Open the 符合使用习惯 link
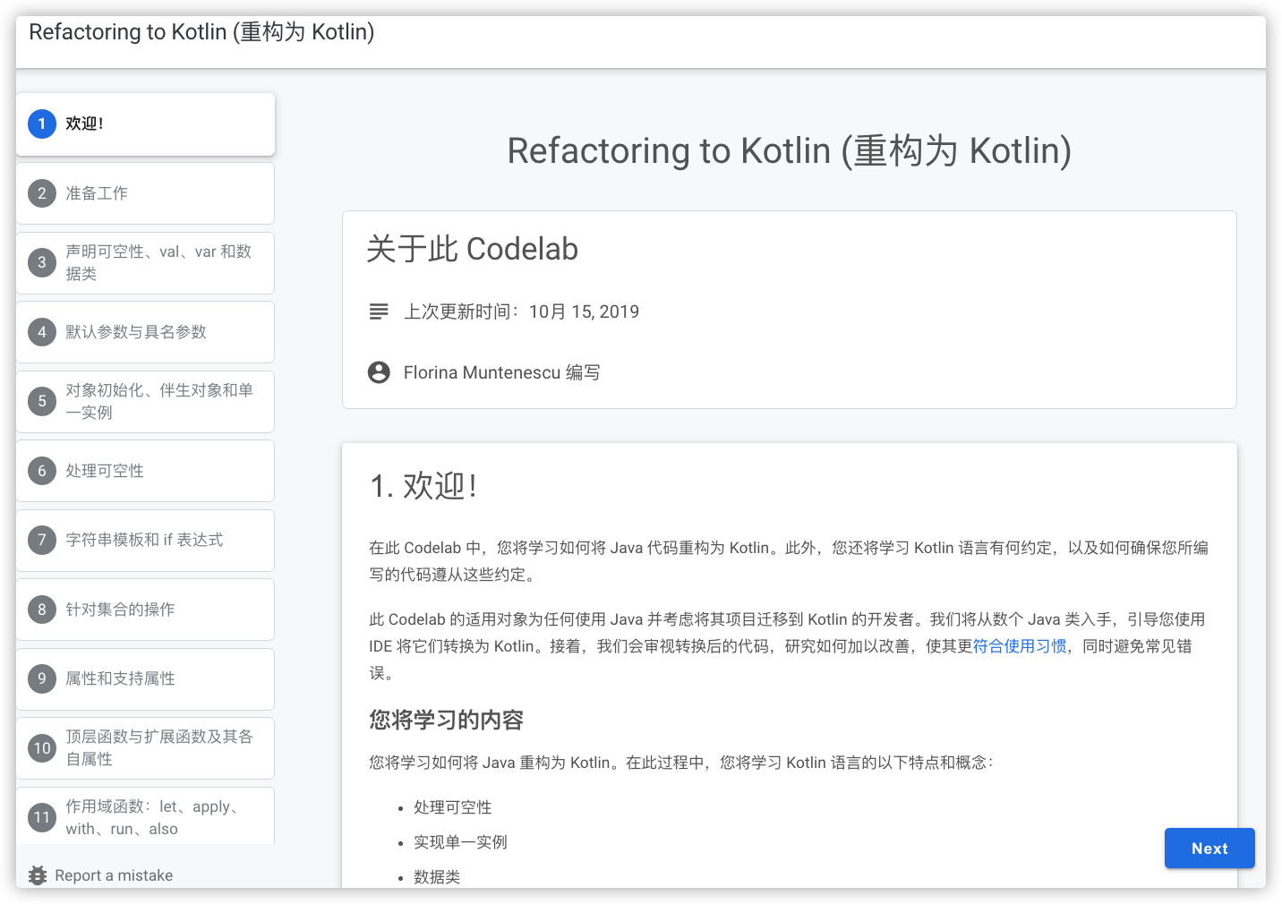The height and width of the screenshot is (904, 1282). pyautogui.click(x=1020, y=645)
